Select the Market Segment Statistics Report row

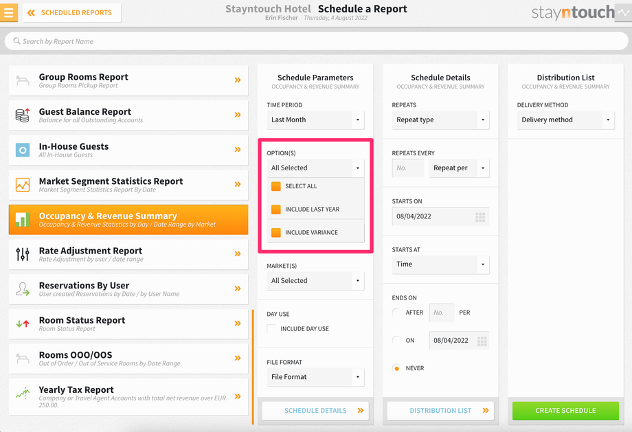pos(128,185)
